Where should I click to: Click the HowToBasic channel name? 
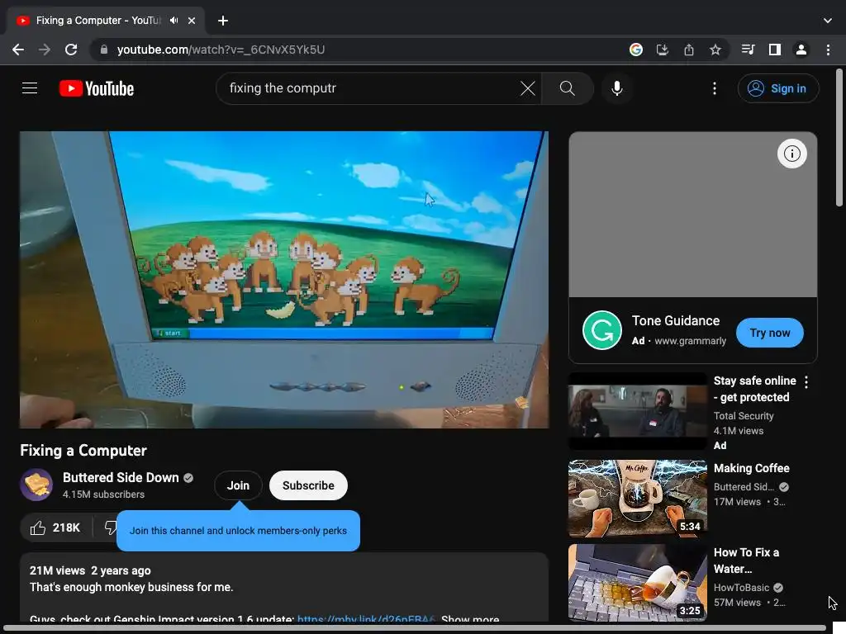pyautogui.click(x=741, y=588)
